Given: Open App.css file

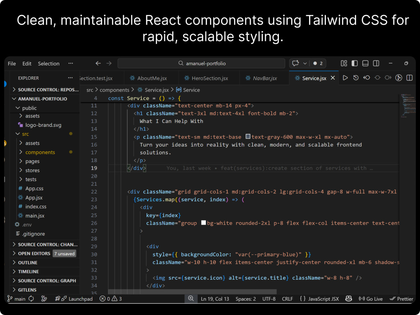Looking at the screenshot, I should pyautogui.click(x=45, y=189).
